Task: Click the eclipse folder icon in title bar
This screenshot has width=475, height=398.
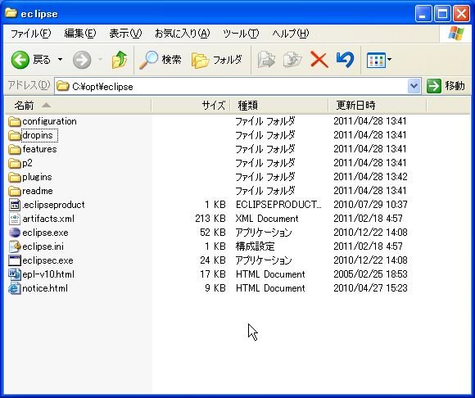Action: (x=11, y=13)
